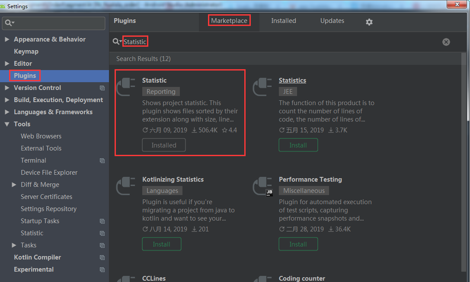Open settings search history magnifier icon
The width and height of the screenshot is (470, 282).
pos(10,23)
